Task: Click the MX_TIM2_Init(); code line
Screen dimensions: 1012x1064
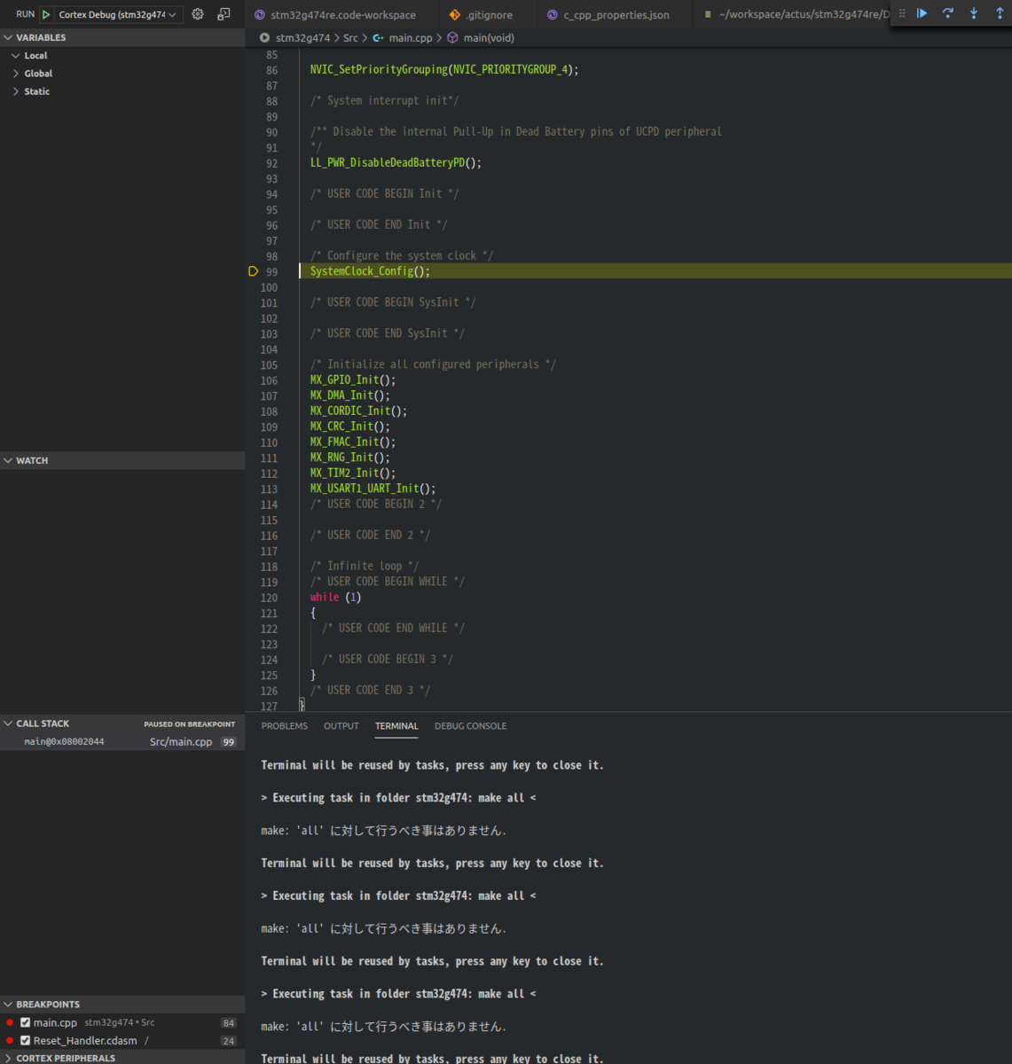Action: point(353,473)
